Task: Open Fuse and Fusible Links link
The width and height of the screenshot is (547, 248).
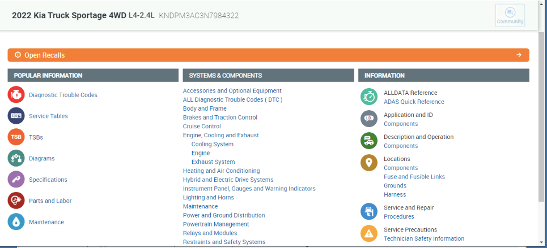Action: (x=414, y=177)
